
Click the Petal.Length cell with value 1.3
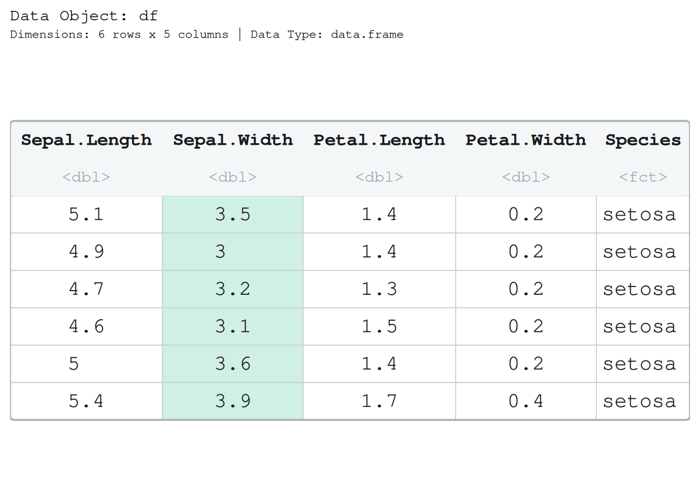[379, 289]
